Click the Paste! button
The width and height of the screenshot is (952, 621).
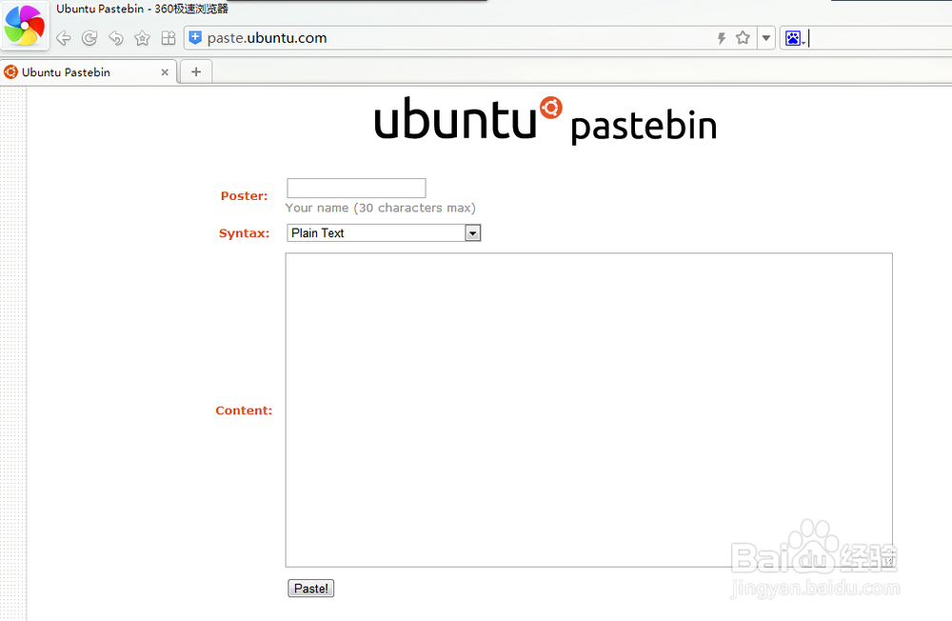coord(311,589)
